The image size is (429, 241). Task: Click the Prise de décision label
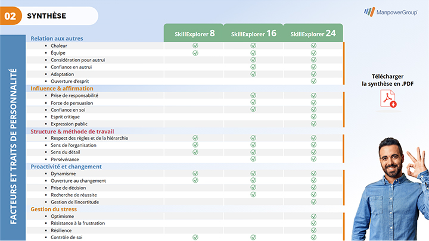point(68,187)
